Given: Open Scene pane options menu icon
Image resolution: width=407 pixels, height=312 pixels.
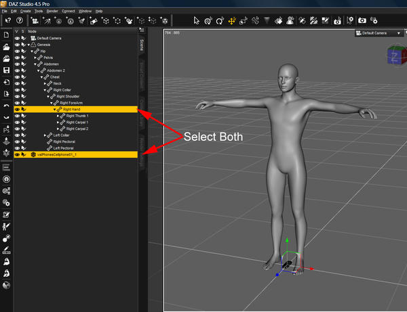Looking at the screenshot, I should (142, 30).
